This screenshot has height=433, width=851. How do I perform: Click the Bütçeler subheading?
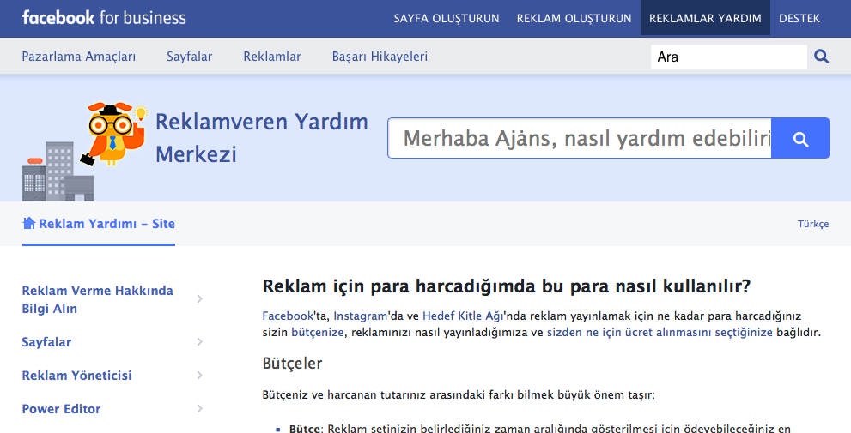(x=292, y=363)
